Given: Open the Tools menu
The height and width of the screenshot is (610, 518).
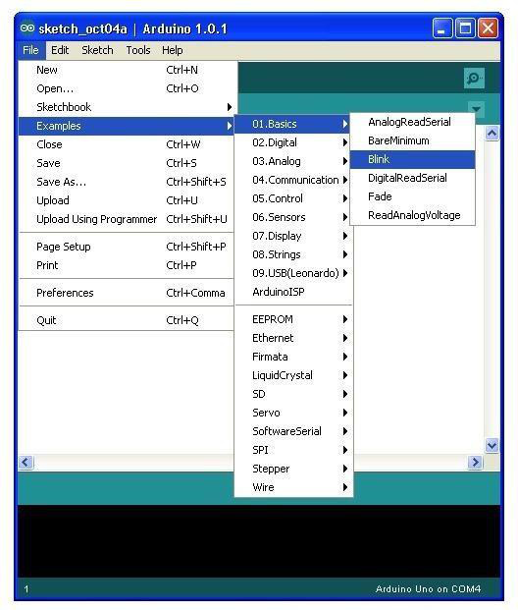Looking at the screenshot, I should click(138, 50).
